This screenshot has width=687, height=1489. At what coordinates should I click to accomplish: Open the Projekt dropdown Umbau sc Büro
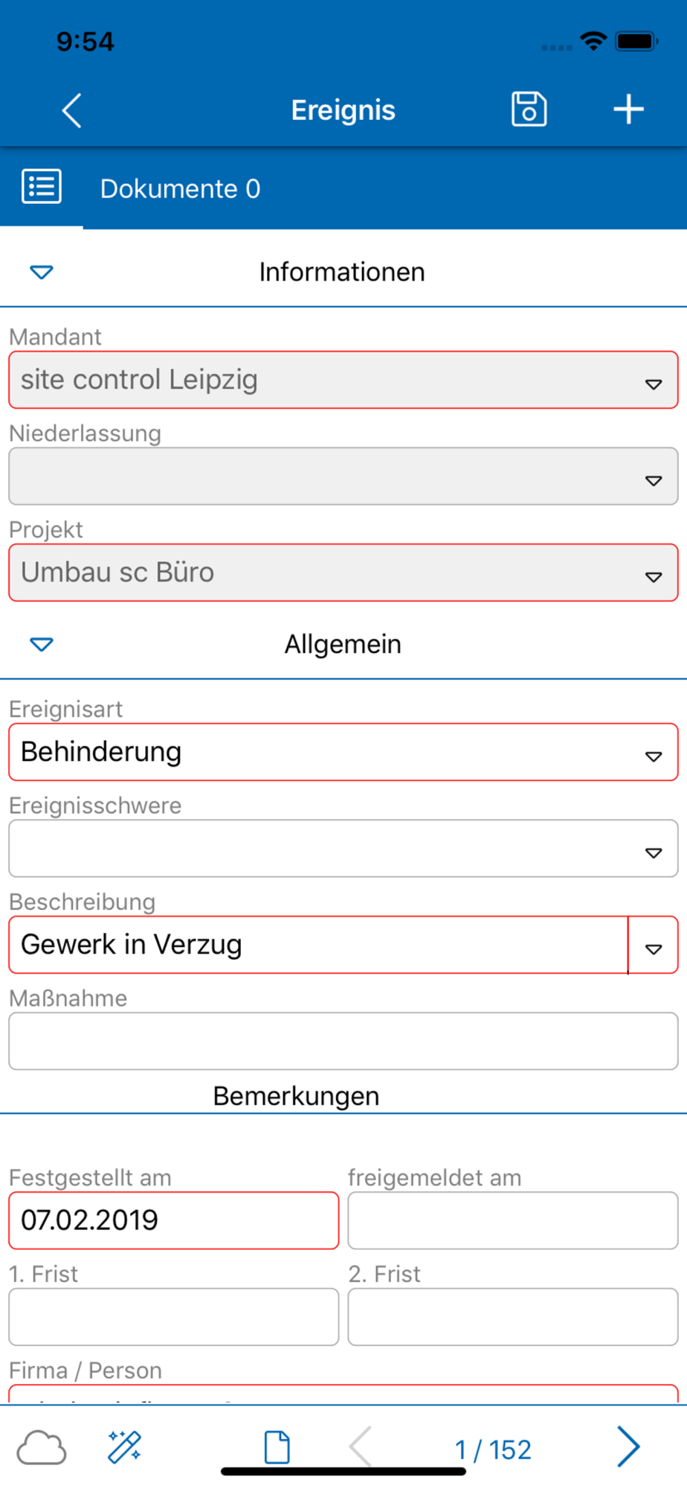coord(343,573)
